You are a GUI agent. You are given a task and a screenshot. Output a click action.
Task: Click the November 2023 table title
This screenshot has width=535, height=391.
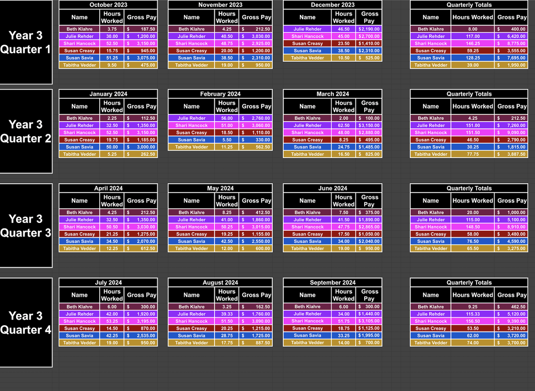(220, 5)
